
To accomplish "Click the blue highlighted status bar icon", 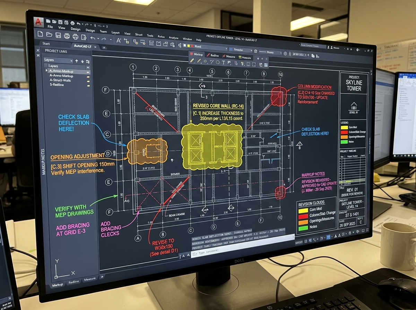I will tap(328, 237).
